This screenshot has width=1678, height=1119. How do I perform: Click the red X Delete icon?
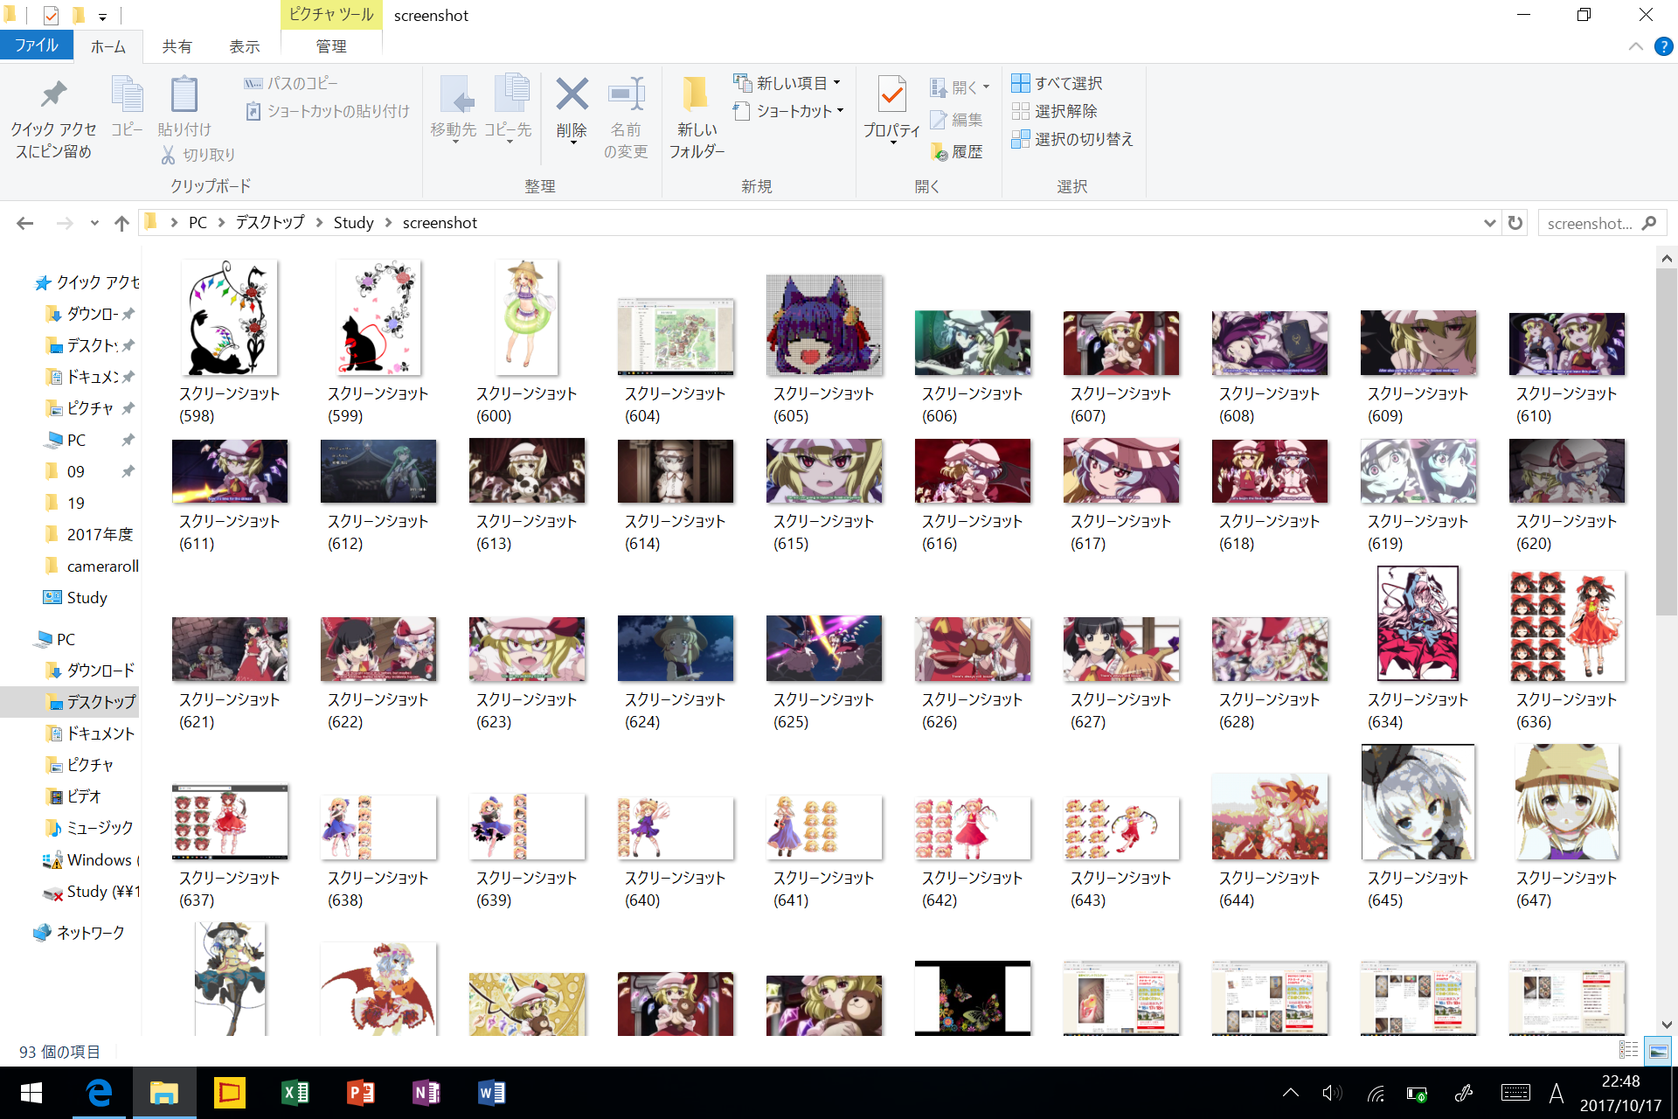point(572,94)
